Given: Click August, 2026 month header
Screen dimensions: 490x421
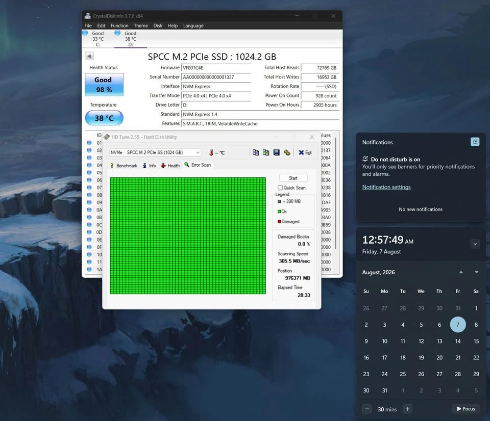Looking at the screenshot, I should 378,272.
